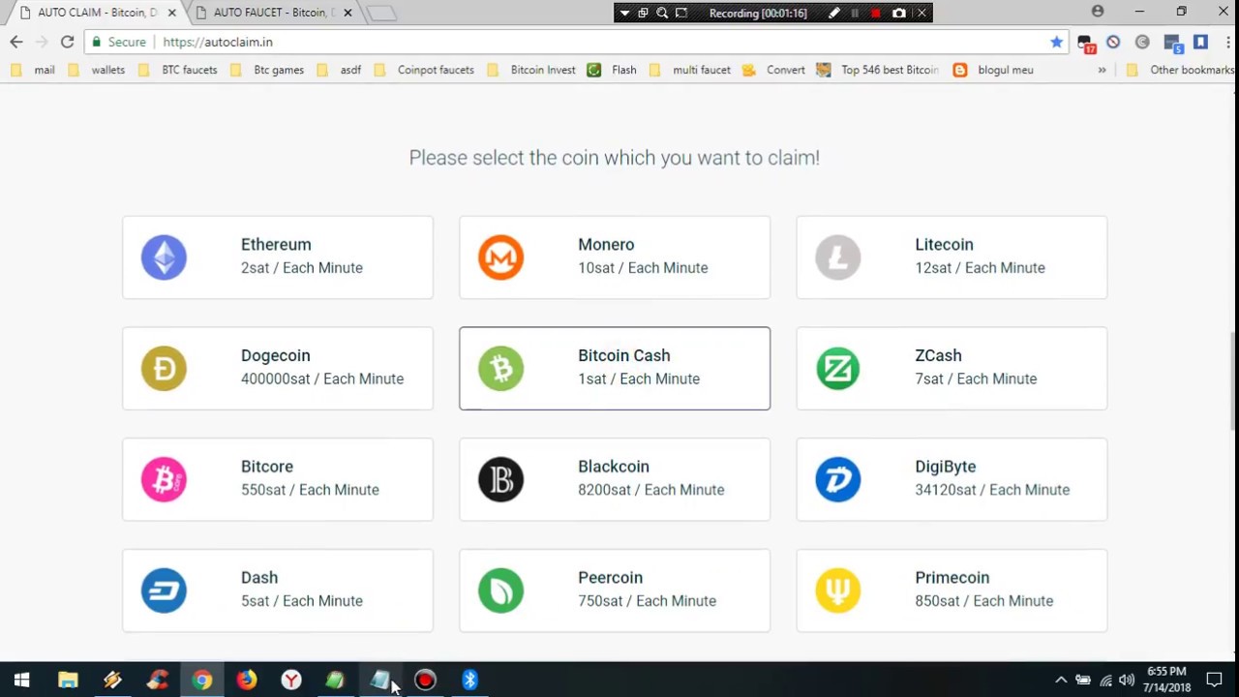
Task: Open File Explorer from the taskbar
Action: 68,680
